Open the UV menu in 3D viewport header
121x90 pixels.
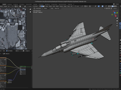pyautogui.click(x=71, y=6)
